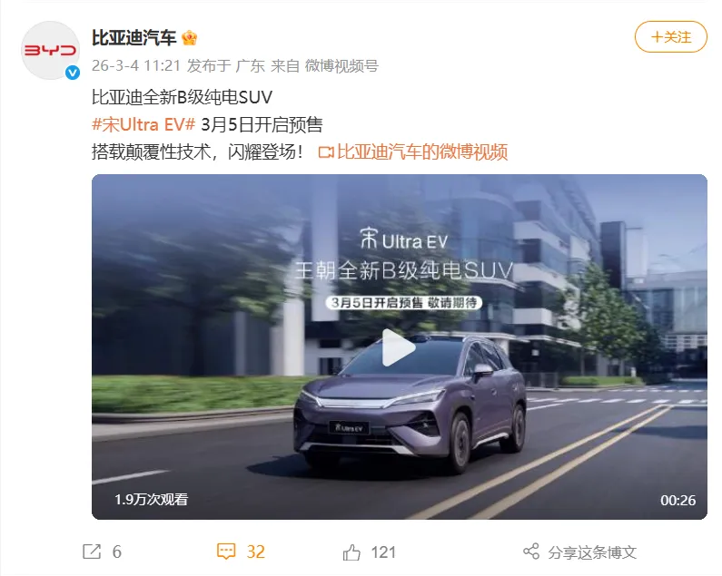Play the Song Ultra EV video
The image size is (722, 576).
(x=399, y=347)
